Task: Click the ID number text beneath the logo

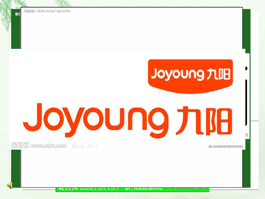Action: [226, 146]
